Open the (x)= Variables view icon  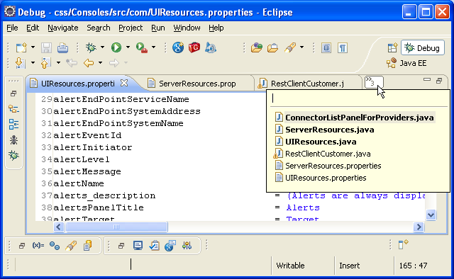(38, 246)
